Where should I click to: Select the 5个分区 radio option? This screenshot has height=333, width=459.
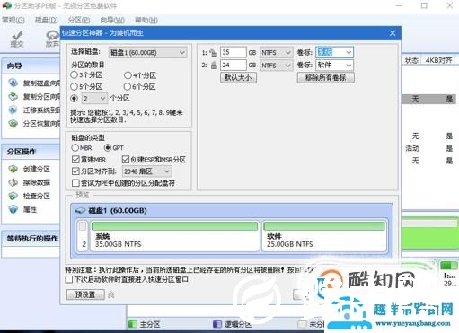coord(74,87)
